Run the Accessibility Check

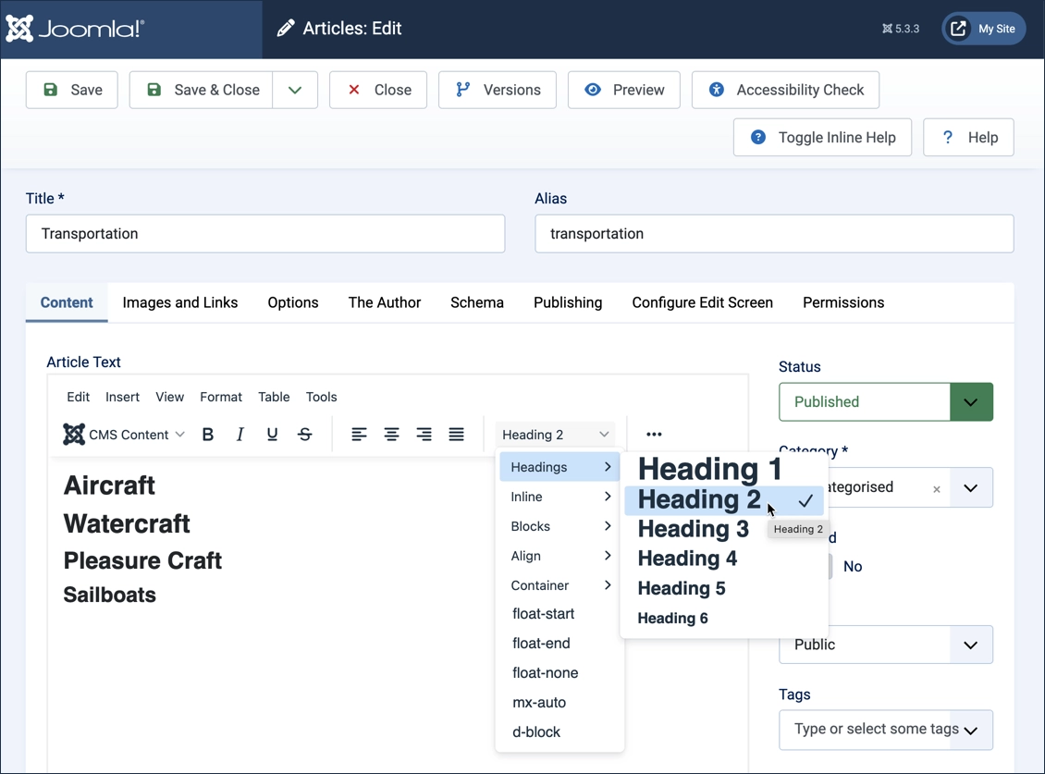click(x=785, y=90)
